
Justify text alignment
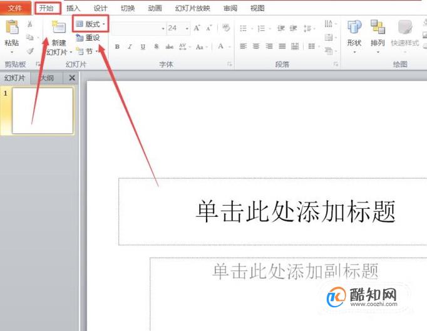click(x=282, y=46)
